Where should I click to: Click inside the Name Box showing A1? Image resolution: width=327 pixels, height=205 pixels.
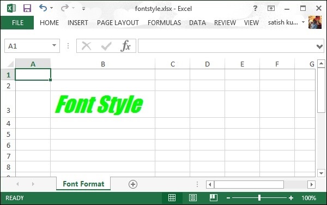[27, 46]
